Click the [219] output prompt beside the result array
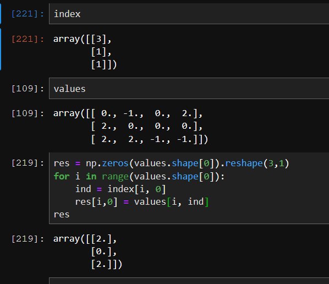The height and width of the screenshot is (284, 329). [28, 239]
